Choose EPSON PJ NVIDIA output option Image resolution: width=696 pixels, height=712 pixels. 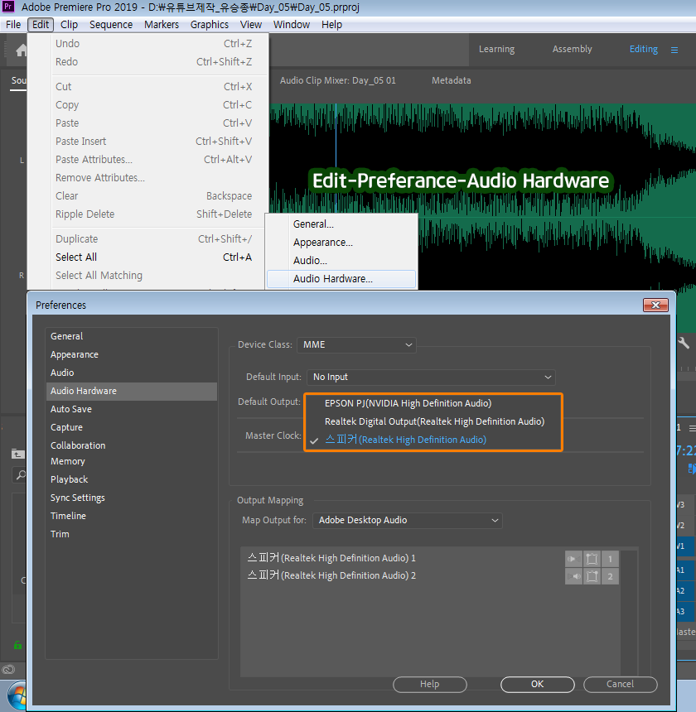408,403
